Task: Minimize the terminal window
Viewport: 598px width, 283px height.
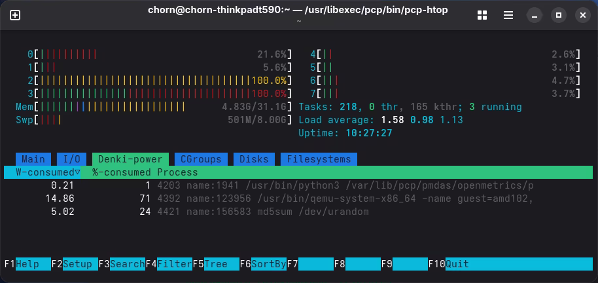Action: 535,15
